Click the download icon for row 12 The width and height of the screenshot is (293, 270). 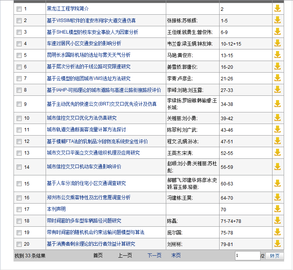[x=278, y=141]
